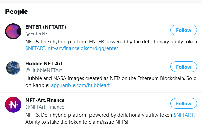The width and height of the screenshot is (202, 134).
Task: Open the discord.gg/enter link
Action: 99,48
